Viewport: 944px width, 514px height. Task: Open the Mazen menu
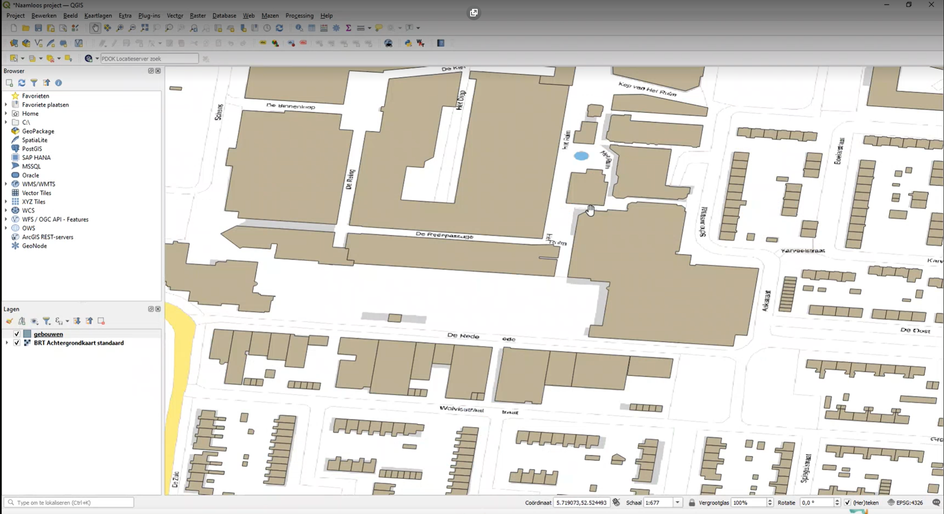(x=270, y=15)
